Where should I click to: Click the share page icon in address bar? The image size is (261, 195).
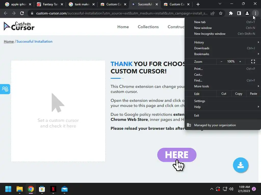[213, 13]
